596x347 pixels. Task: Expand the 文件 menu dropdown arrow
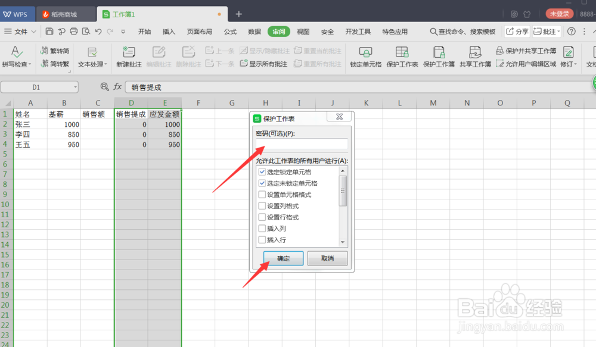pyautogui.click(x=33, y=32)
